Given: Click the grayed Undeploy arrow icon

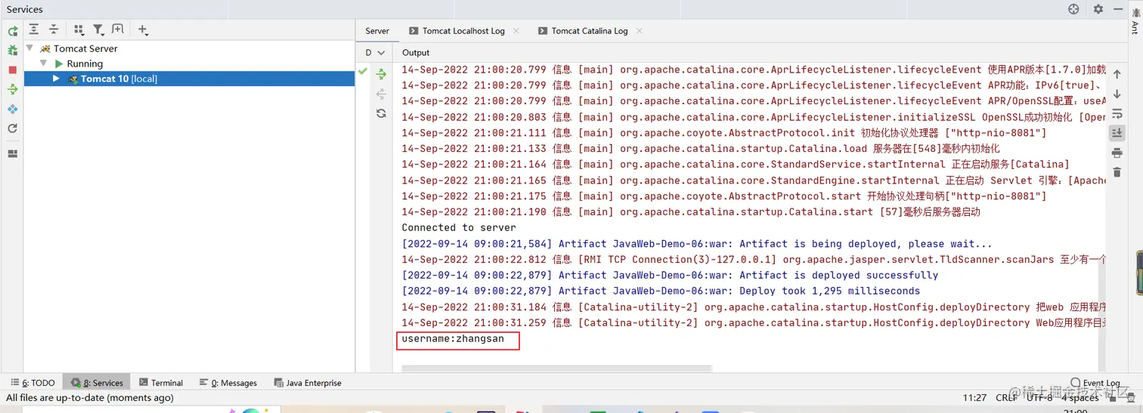Looking at the screenshot, I should 381,94.
